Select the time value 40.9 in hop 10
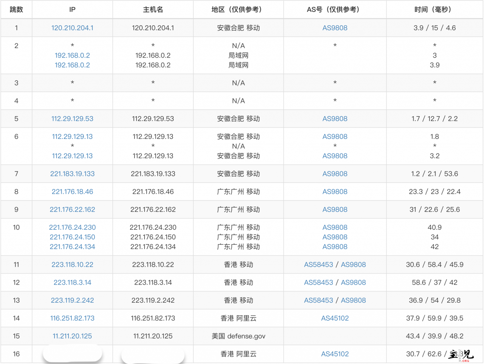The height and width of the screenshot is (364, 484). (434, 227)
